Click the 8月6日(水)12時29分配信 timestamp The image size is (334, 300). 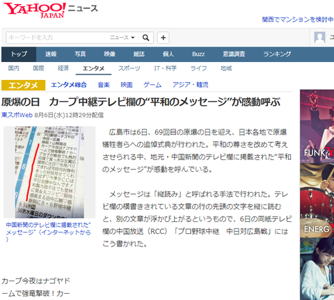[69, 115]
